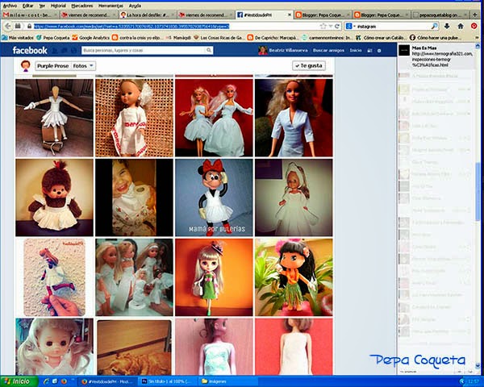Show more bookmarks with the chevron

[475, 37]
